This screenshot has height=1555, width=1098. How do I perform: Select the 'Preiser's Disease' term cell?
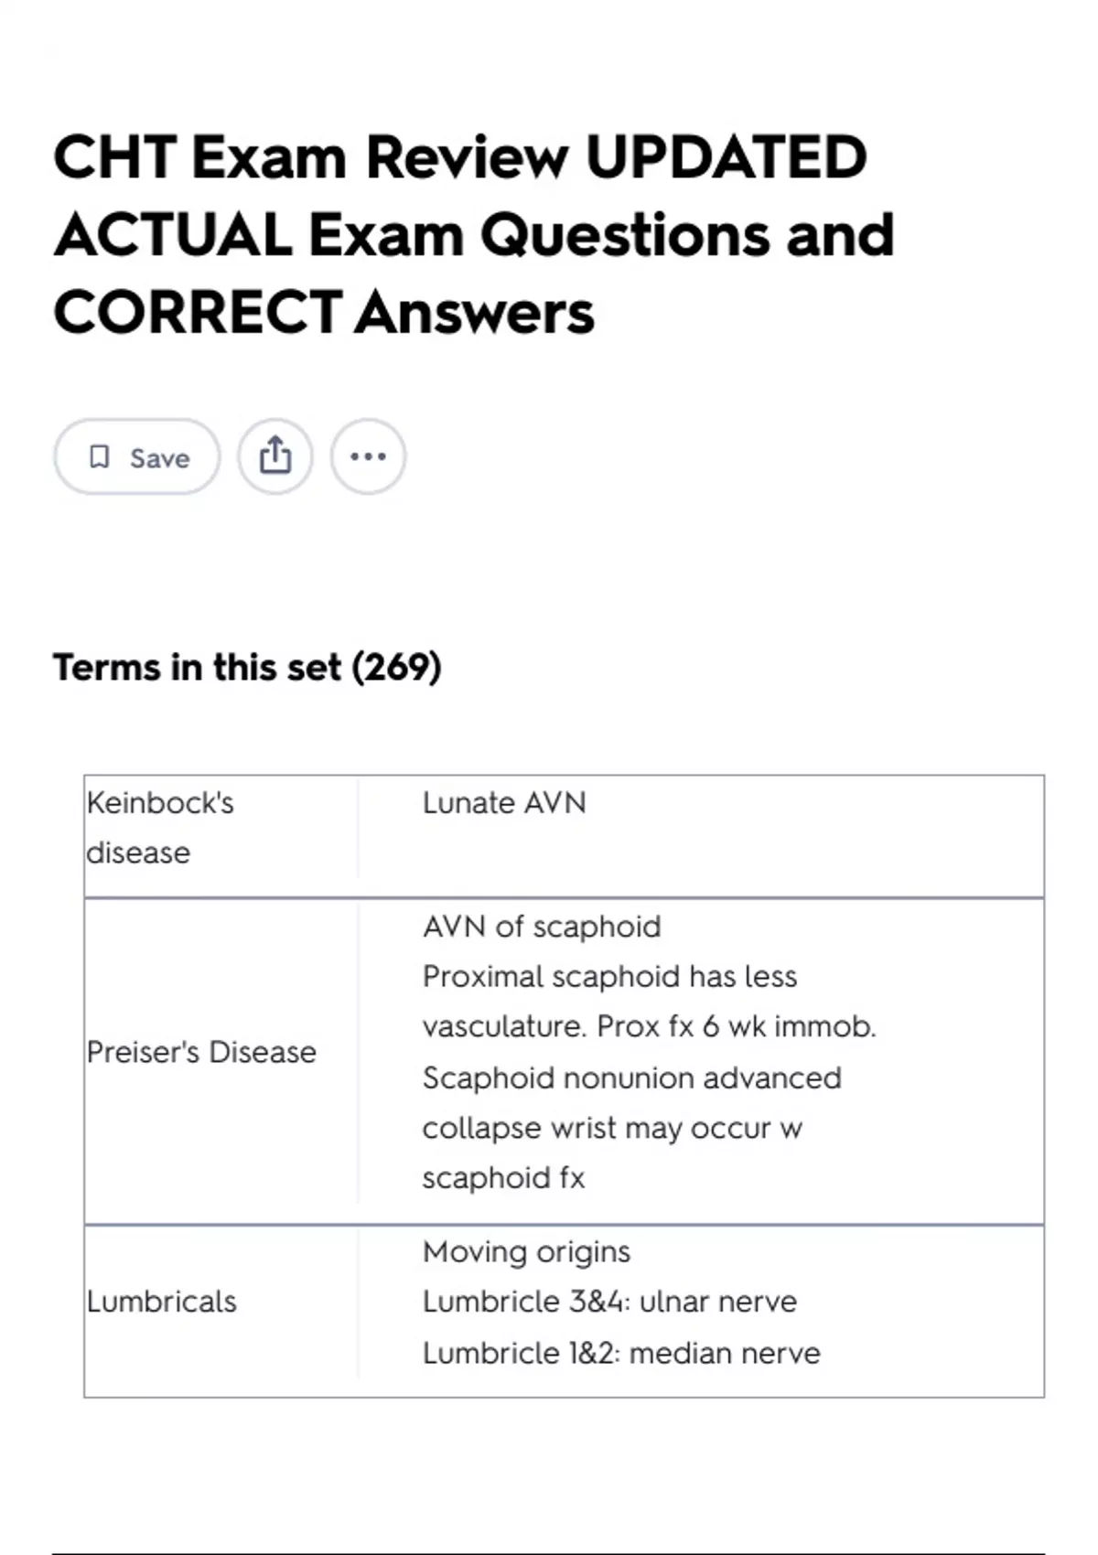click(201, 1052)
